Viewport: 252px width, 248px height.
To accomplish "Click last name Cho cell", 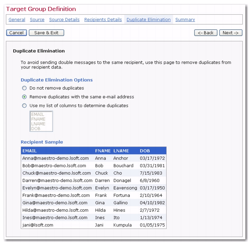I will [x=118, y=173].
